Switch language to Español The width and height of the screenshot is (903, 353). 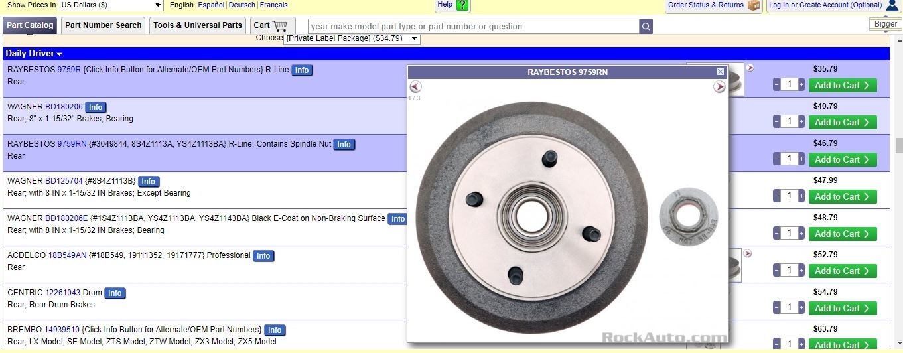click(x=211, y=5)
